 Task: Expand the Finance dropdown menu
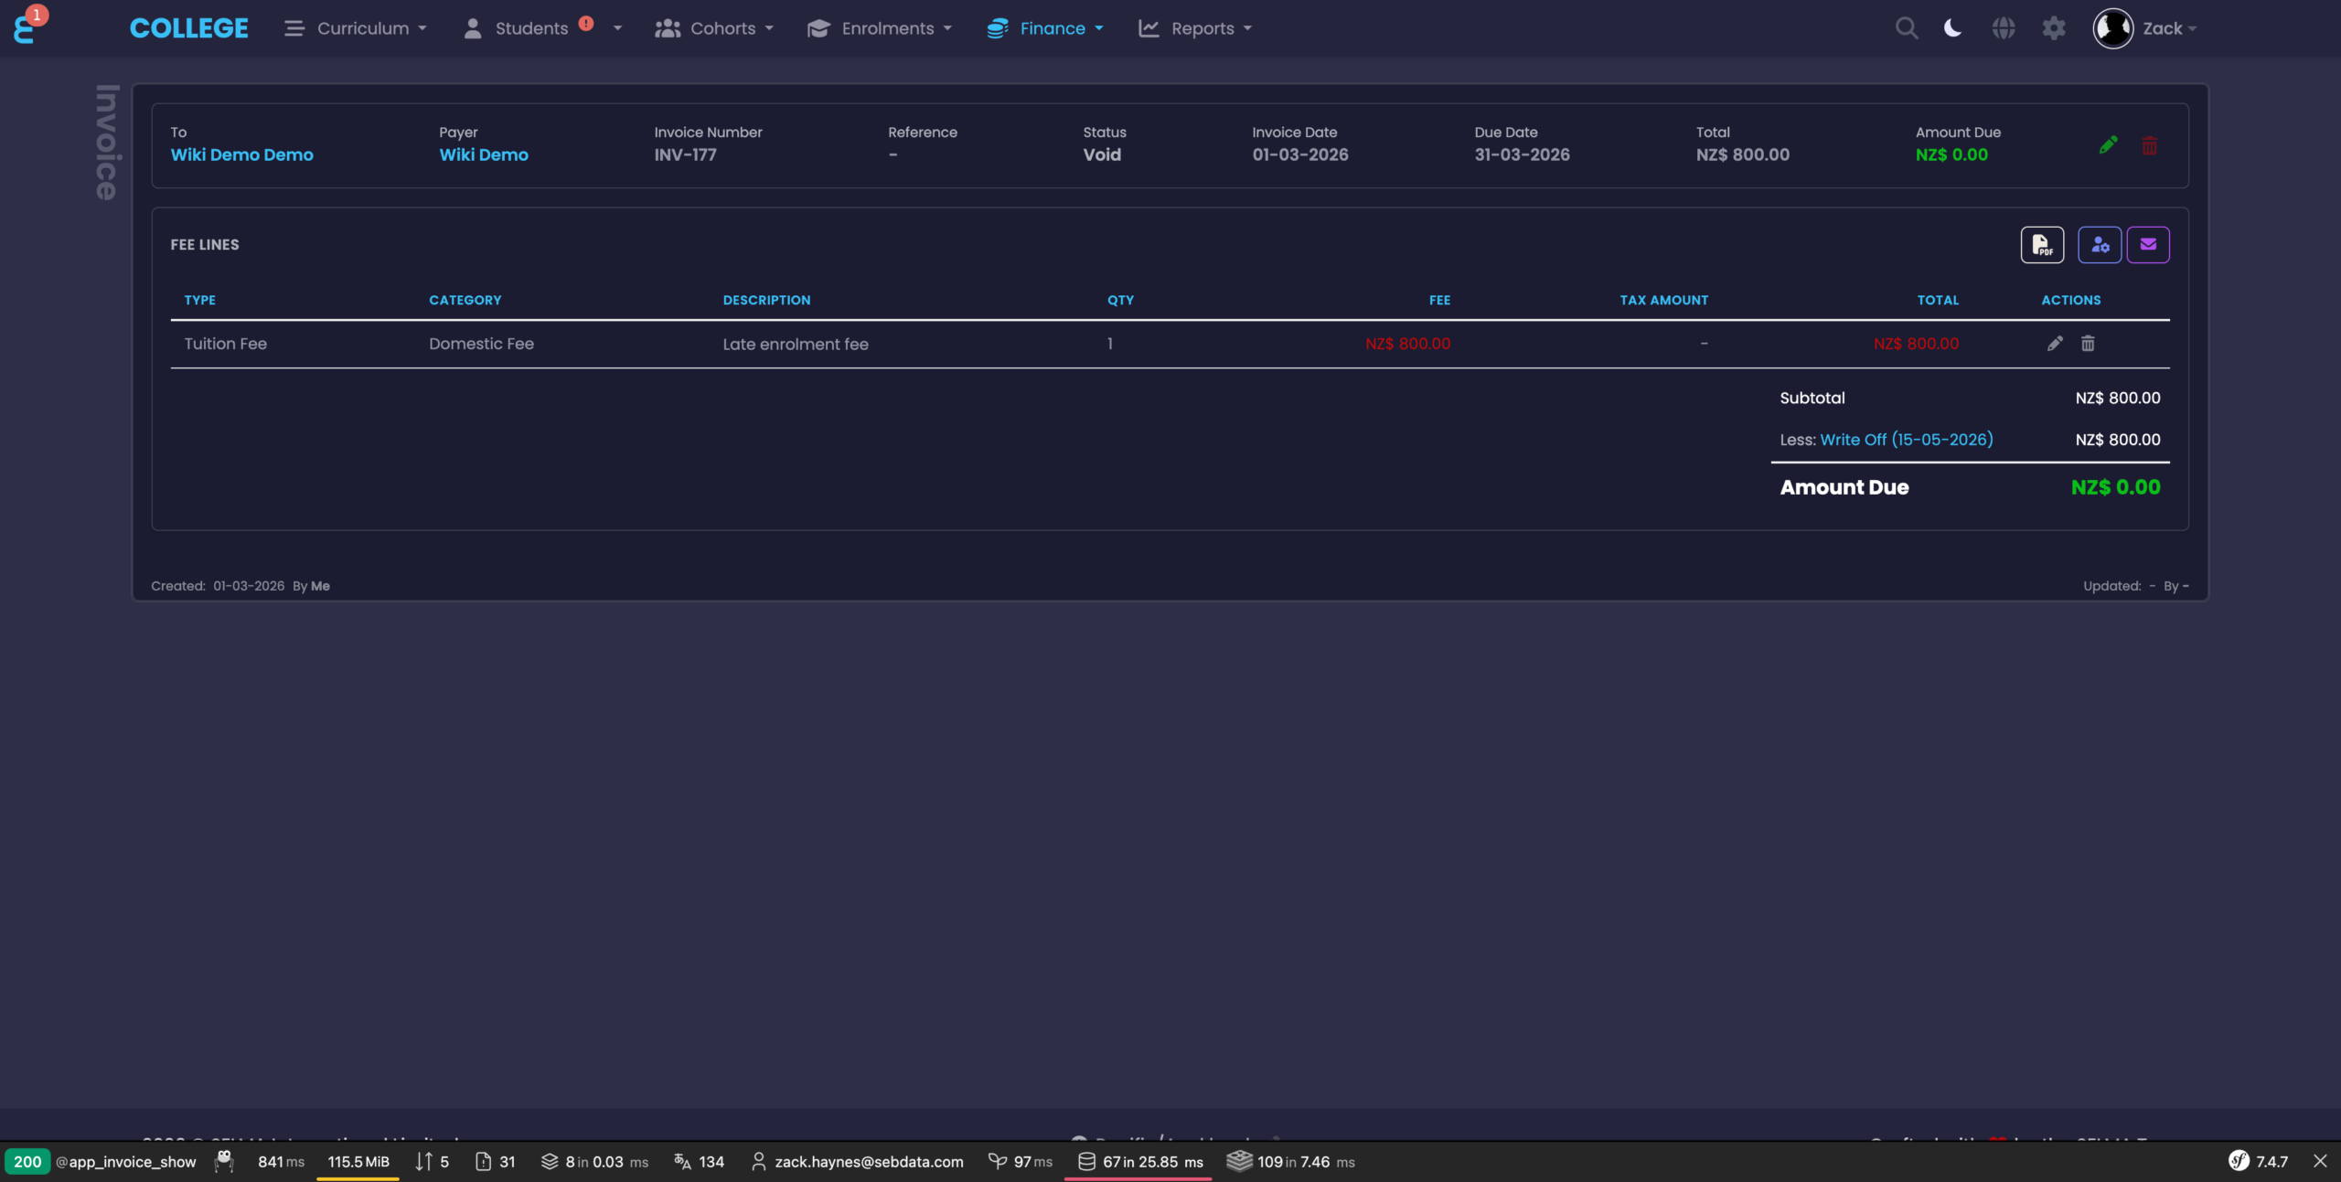point(1045,28)
